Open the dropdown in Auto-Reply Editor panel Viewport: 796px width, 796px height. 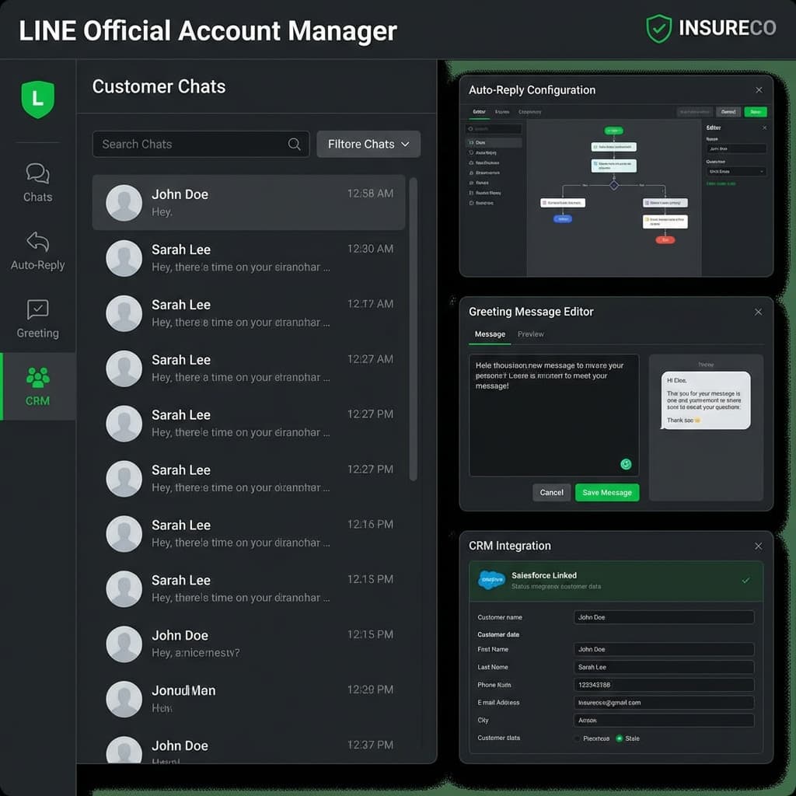point(735,171)
